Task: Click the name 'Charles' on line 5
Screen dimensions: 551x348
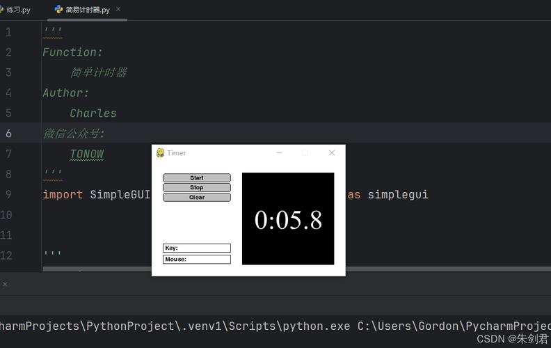Action: pyautogui.click(x=93, y=113)
